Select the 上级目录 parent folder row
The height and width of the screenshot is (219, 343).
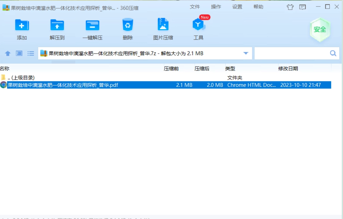click(166, 78)
